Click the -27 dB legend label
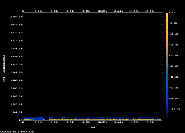185x133 pixels. 174,55
